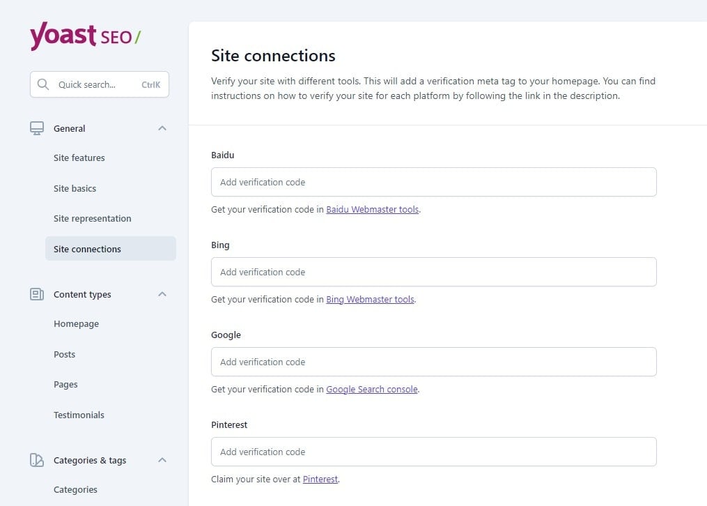Click the Categories & tags label
Screen dimensions: 707x506
pyautogui.click(x=90, y=460)
